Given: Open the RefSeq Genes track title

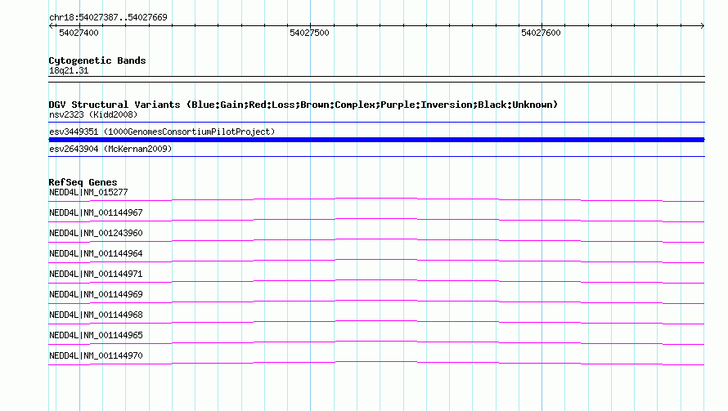Looking at the screenshot, I should click(83, 182).
